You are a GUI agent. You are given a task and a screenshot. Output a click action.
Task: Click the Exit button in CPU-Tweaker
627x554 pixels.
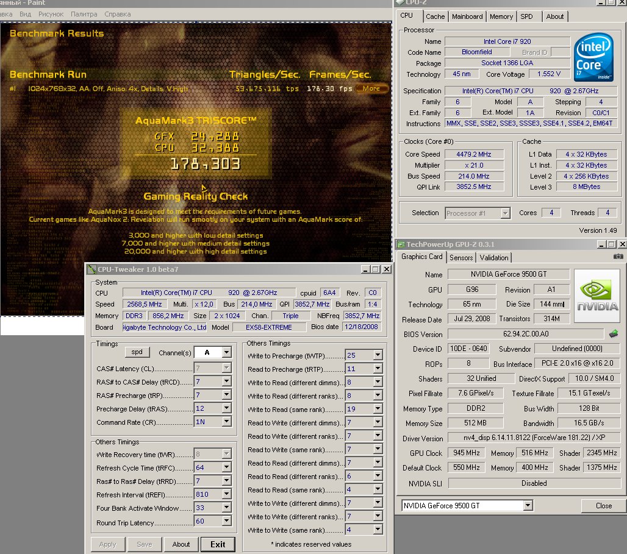[x=218, y=544]
